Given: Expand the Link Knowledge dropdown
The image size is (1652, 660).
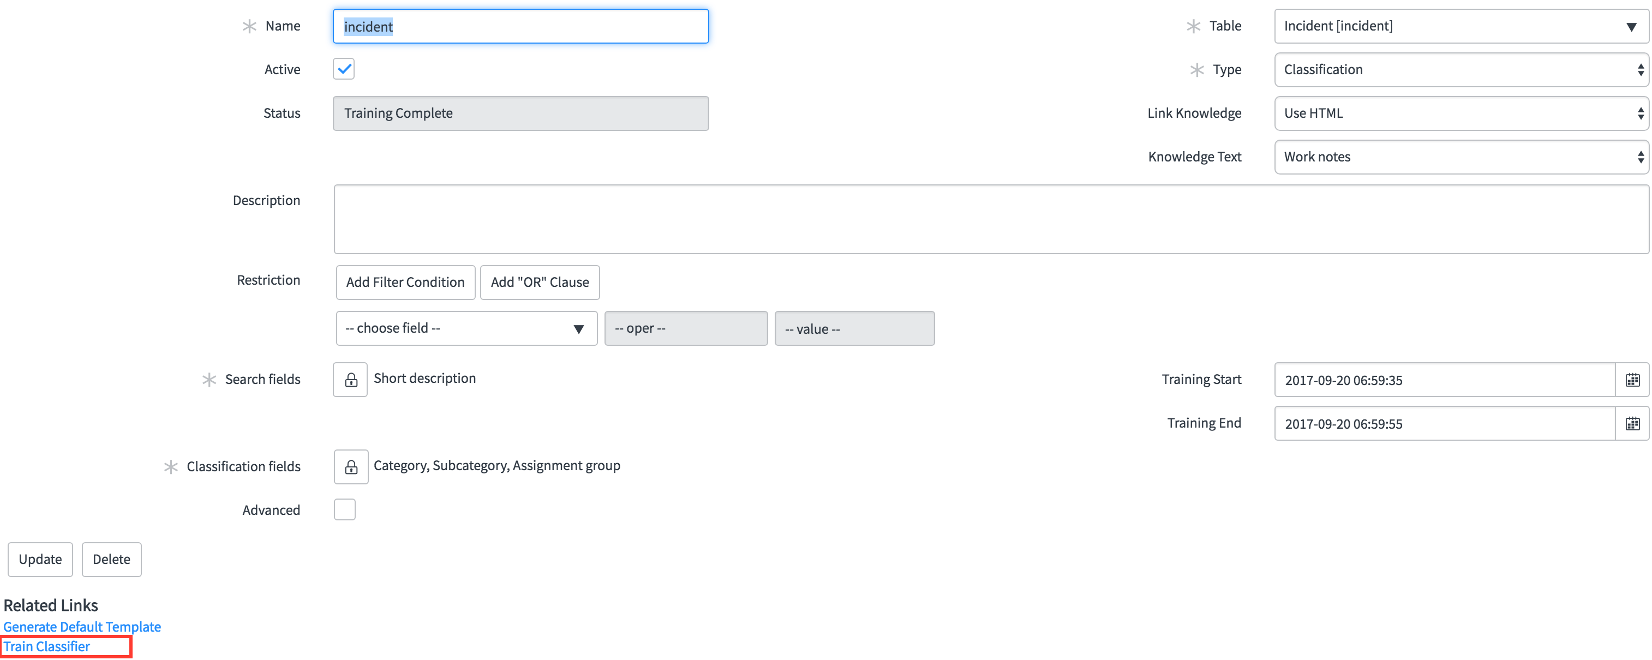Looking at the screenshot, I should [x=1461, y=113].
